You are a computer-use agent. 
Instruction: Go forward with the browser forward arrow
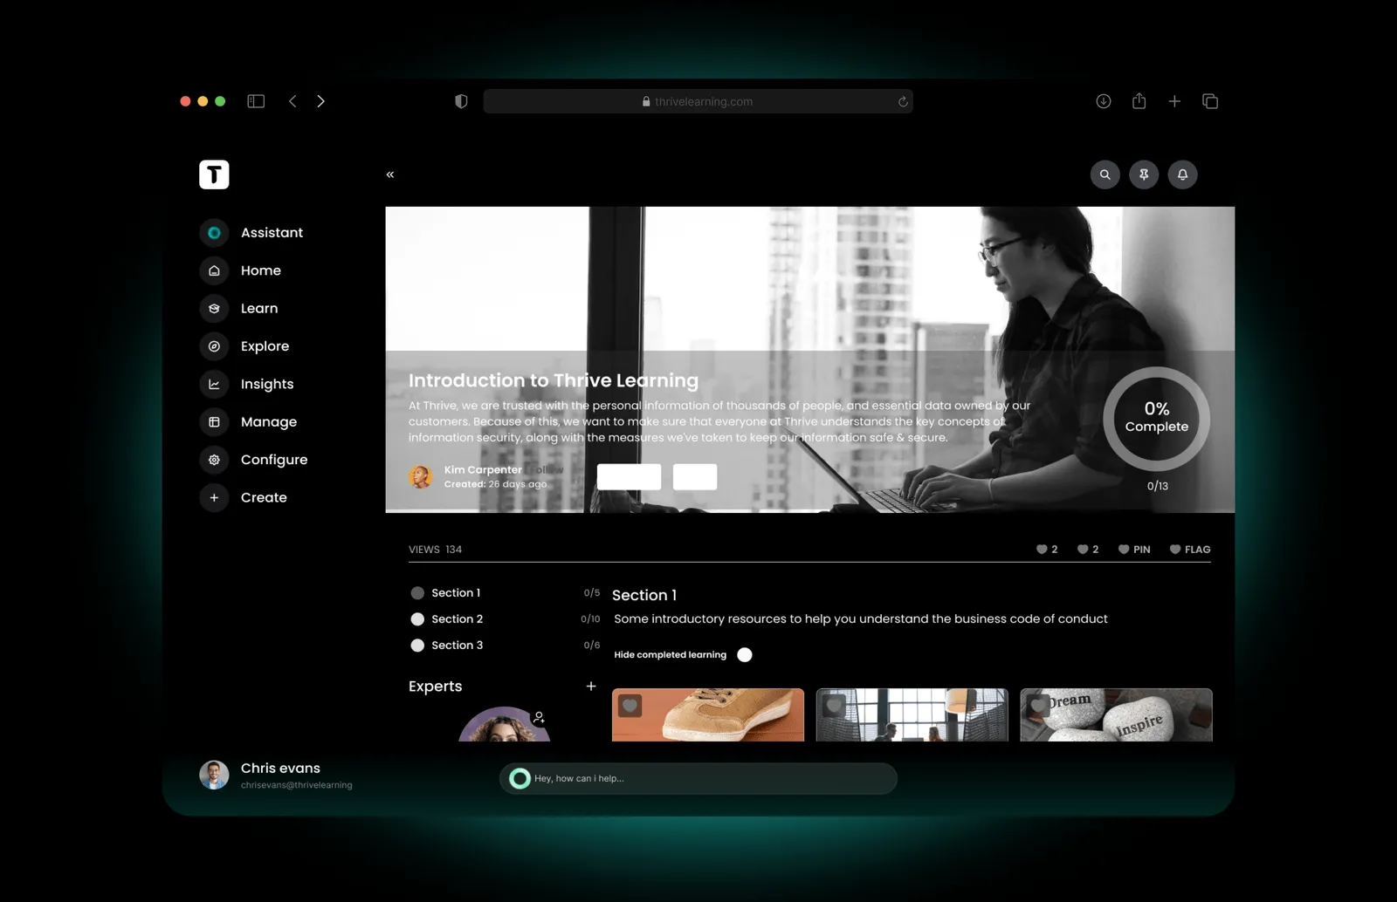pos(320,101)
